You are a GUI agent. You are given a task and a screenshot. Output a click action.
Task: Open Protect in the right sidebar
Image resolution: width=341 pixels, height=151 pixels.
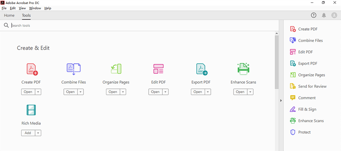(304, 132)
